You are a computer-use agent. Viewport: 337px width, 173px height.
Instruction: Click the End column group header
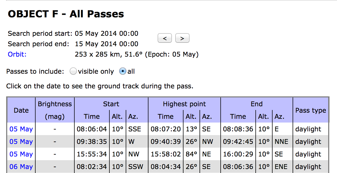coord(257,104)
